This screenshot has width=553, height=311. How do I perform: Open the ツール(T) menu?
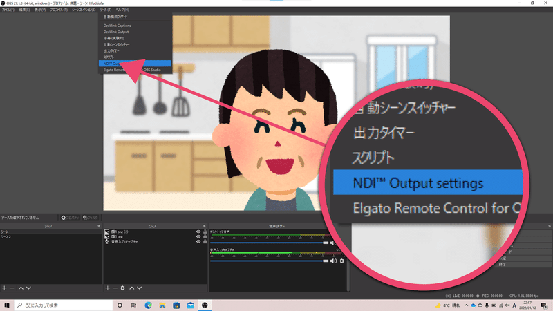click(x=106, y=10)
